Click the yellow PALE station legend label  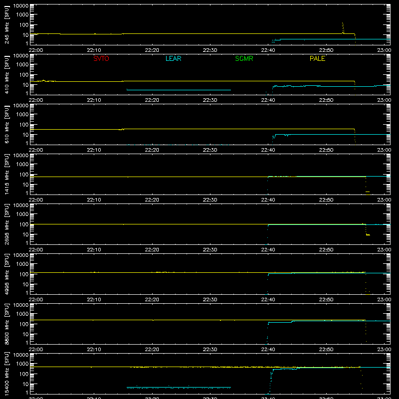pyautogui.click(x=317, y=58)
